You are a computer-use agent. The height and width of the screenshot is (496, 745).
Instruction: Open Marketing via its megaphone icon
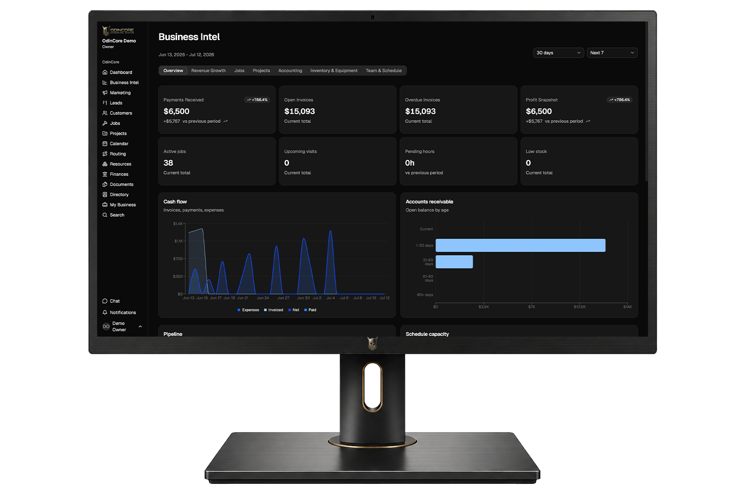(x=105, y=93)
